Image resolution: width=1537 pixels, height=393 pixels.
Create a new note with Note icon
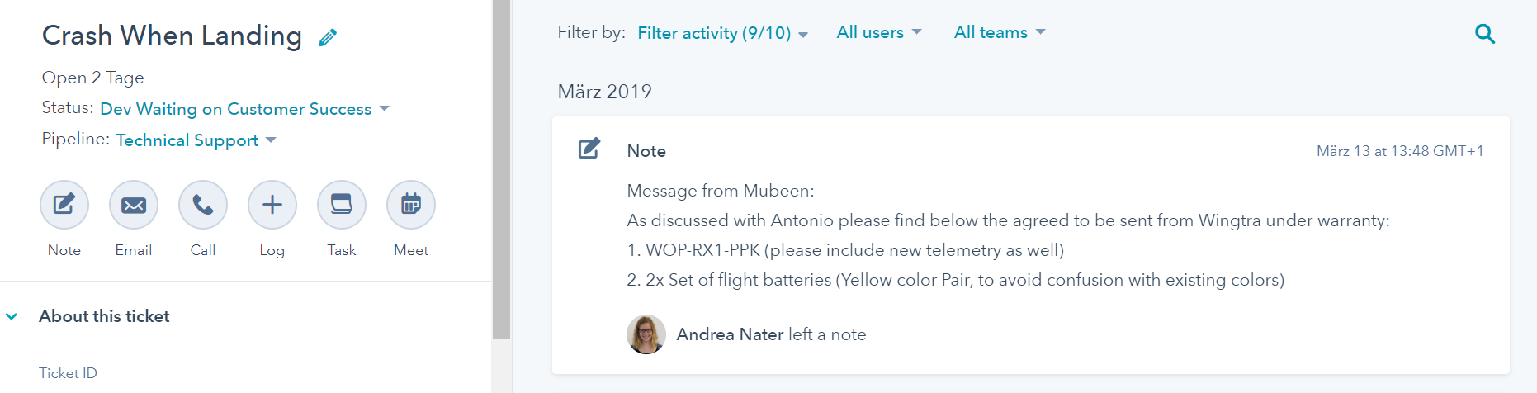pos(64,205)
